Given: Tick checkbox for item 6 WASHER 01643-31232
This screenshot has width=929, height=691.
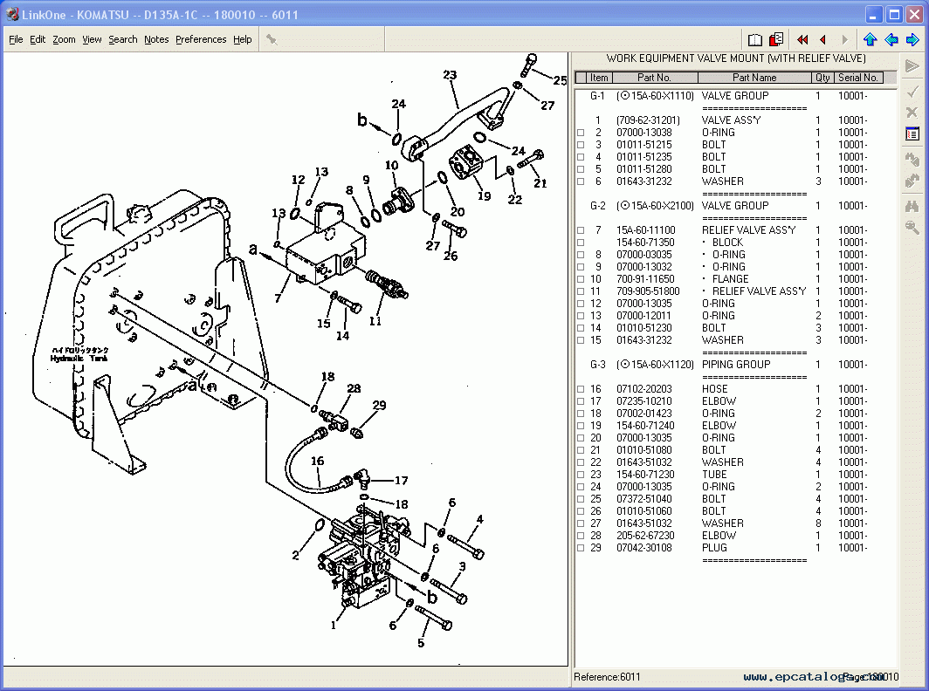Looking at the screenshot, I should coord(581,181).
